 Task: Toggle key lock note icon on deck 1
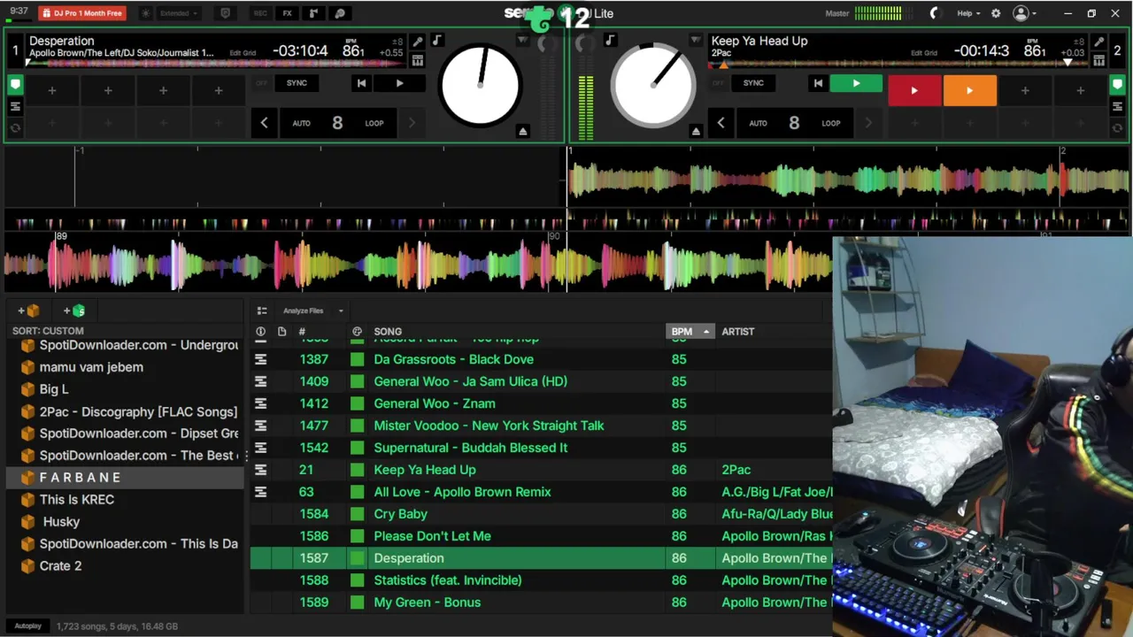436,41
